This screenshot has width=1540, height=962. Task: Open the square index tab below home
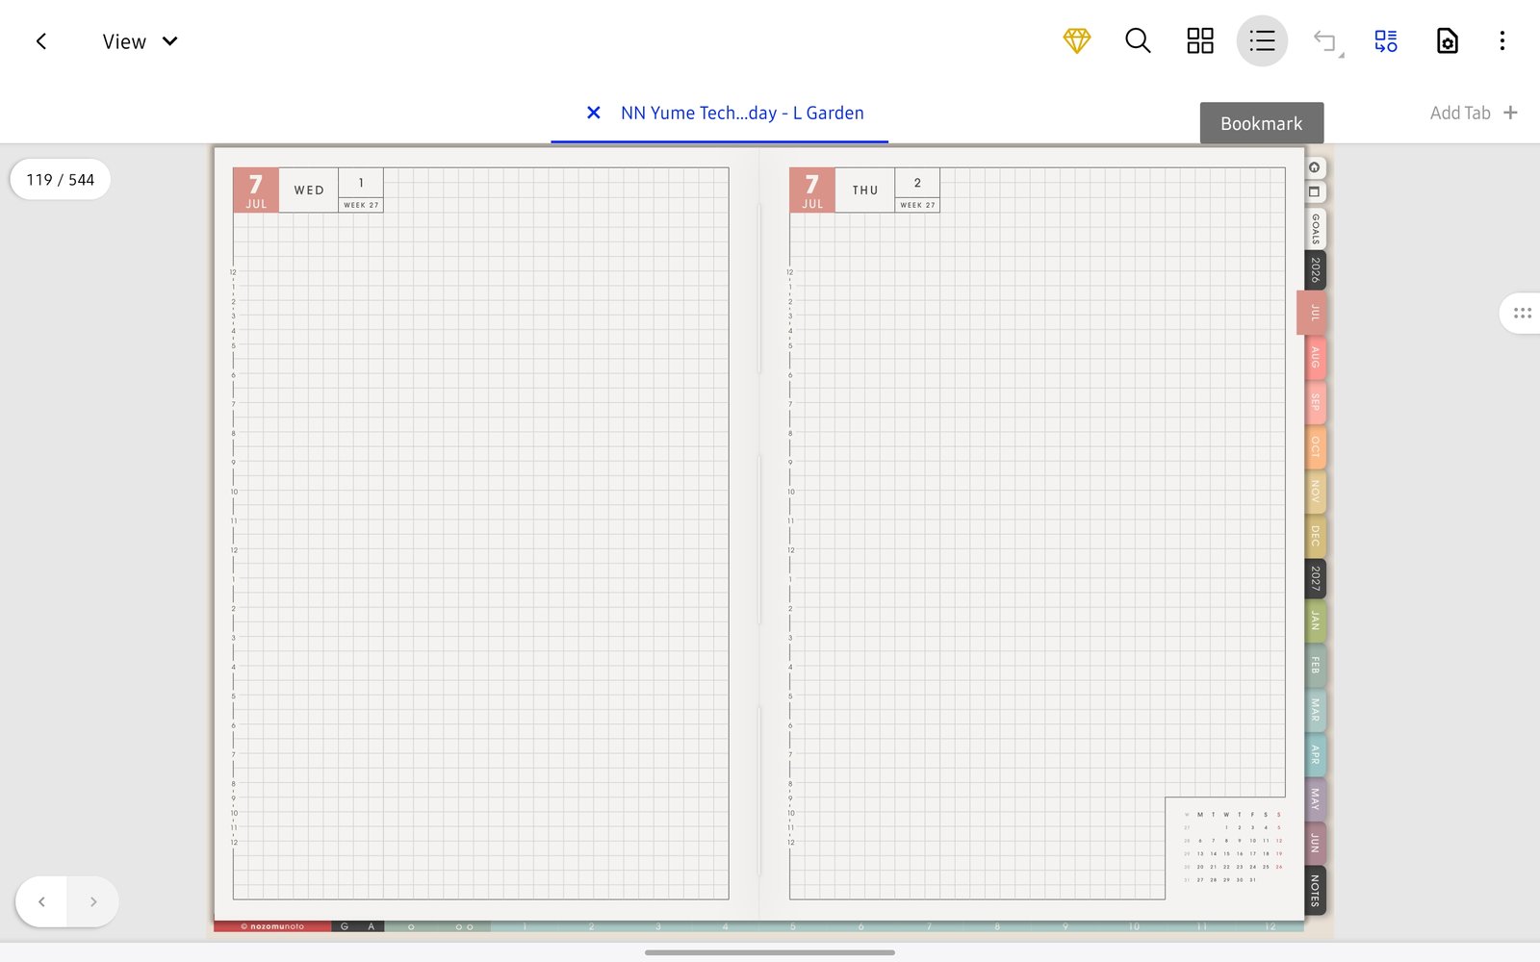1315,191
